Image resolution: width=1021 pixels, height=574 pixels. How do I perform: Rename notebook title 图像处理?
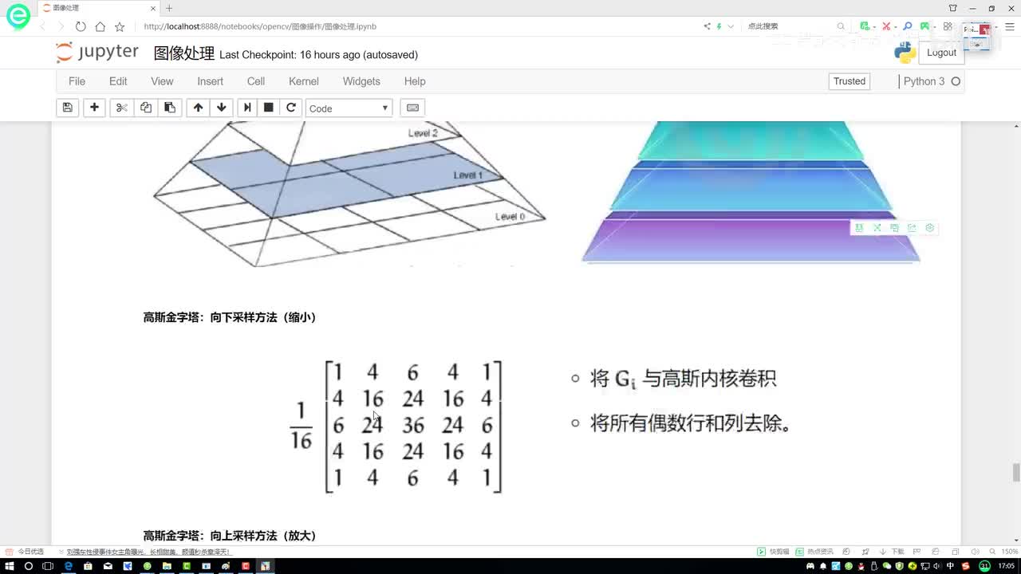[184, 53]
